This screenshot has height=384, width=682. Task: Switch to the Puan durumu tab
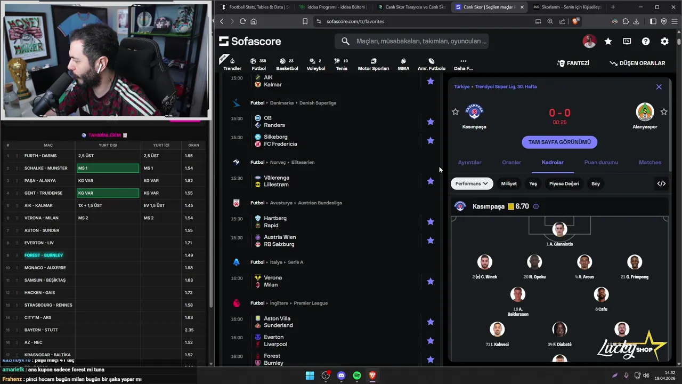[601, 162]
